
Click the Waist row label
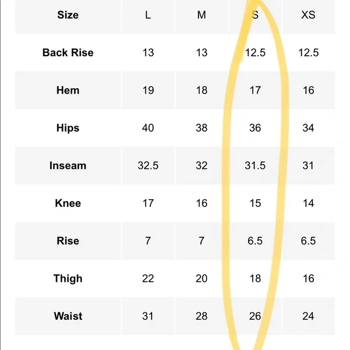[68, 316]
